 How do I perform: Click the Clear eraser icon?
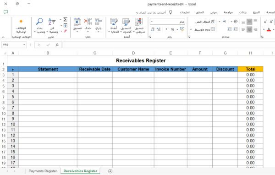[x=65, y=31]
